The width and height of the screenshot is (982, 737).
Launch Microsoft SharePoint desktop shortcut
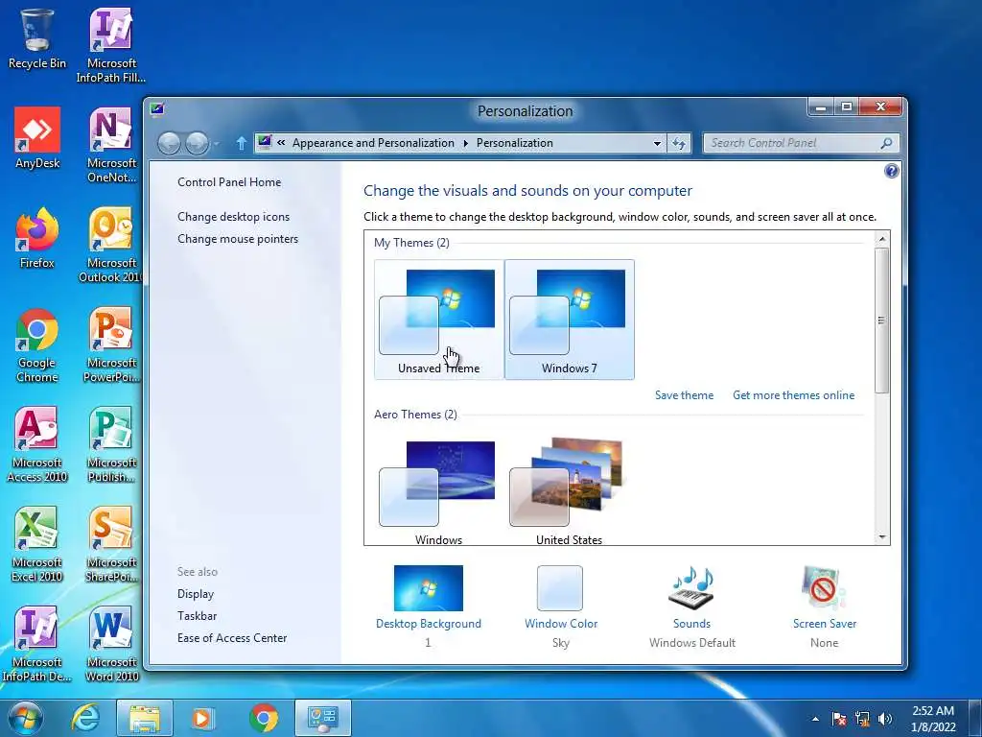(111, 545)
